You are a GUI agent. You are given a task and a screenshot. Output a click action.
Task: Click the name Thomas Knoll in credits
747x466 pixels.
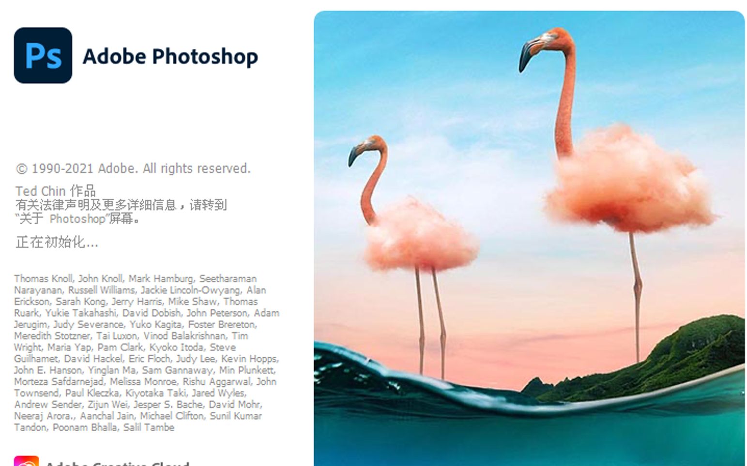click(x=44, y=278)
